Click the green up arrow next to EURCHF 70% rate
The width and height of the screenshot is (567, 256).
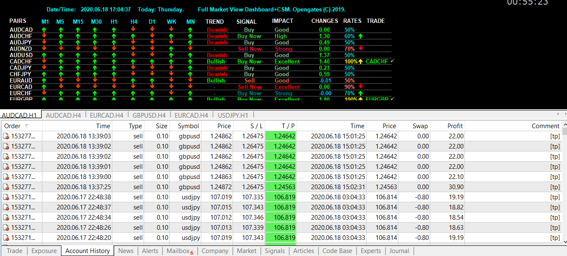(x=361, y=93)
